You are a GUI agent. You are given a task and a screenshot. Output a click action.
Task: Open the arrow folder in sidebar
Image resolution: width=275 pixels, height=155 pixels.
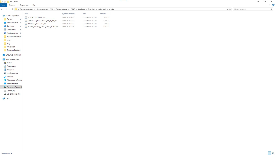(9, 40)
